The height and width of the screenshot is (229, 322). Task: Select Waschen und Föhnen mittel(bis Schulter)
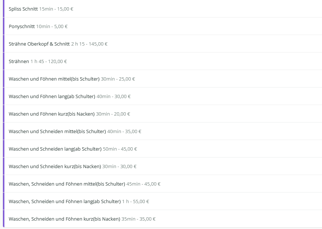click(x=54, y=79)
